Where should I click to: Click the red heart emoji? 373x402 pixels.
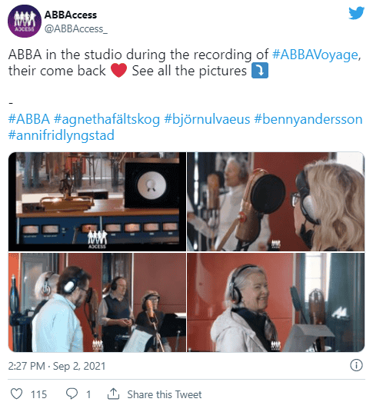click(x=118, y=70)
